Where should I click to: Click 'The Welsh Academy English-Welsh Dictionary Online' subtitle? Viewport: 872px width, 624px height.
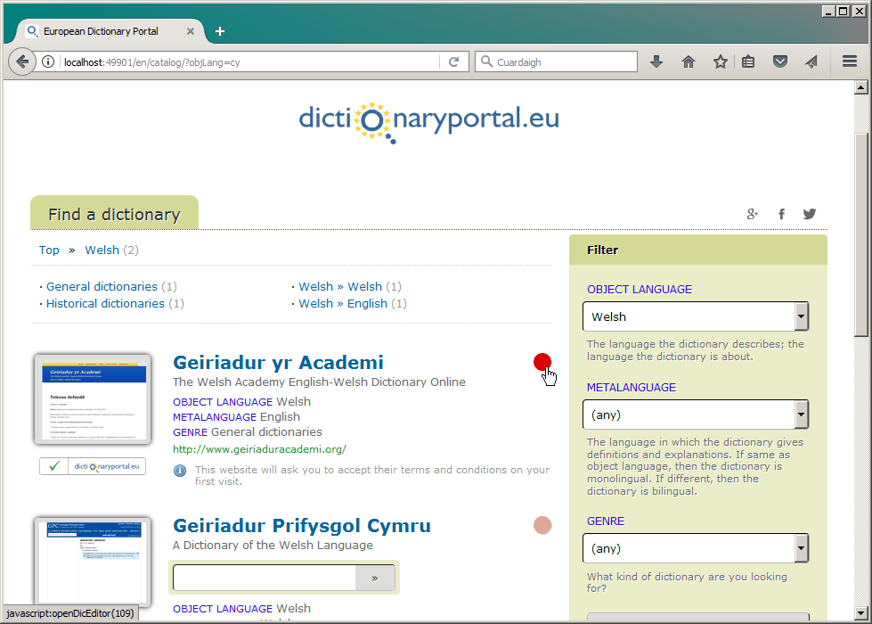coord(319,382)
